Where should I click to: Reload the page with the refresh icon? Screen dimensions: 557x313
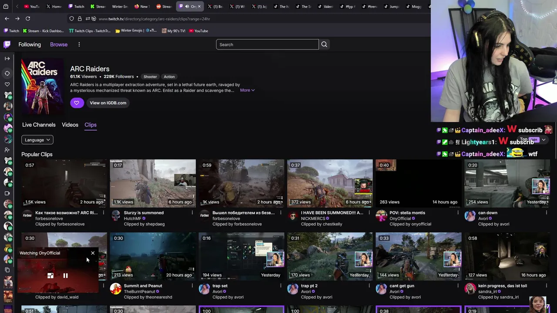[28, 19]
